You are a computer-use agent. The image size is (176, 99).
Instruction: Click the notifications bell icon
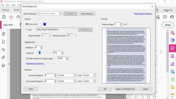(x=157, y=10)
